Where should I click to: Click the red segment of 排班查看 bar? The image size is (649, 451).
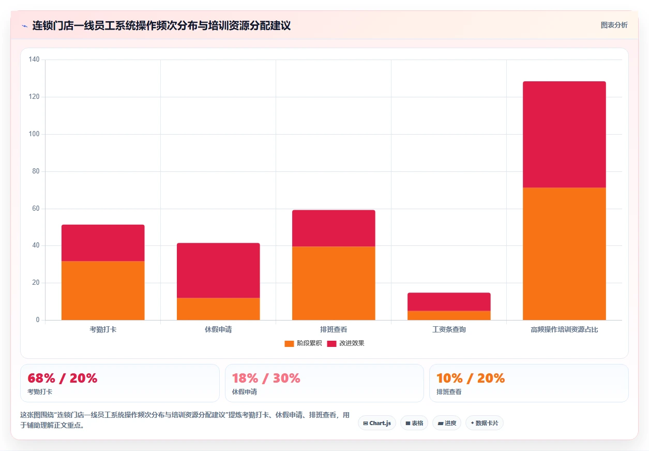[334, 228]
